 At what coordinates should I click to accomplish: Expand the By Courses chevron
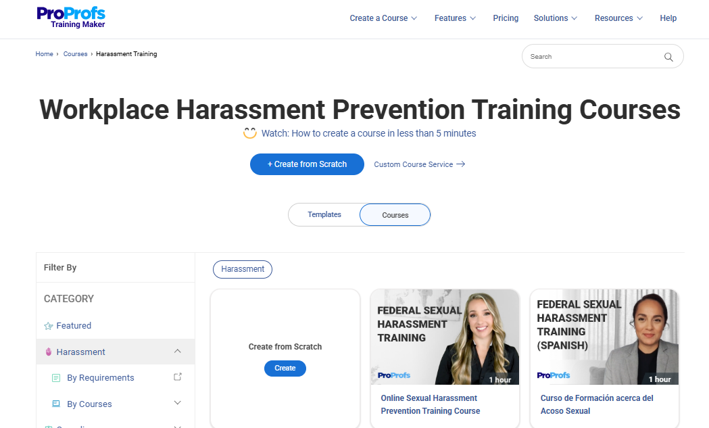[x=178, y=403]
